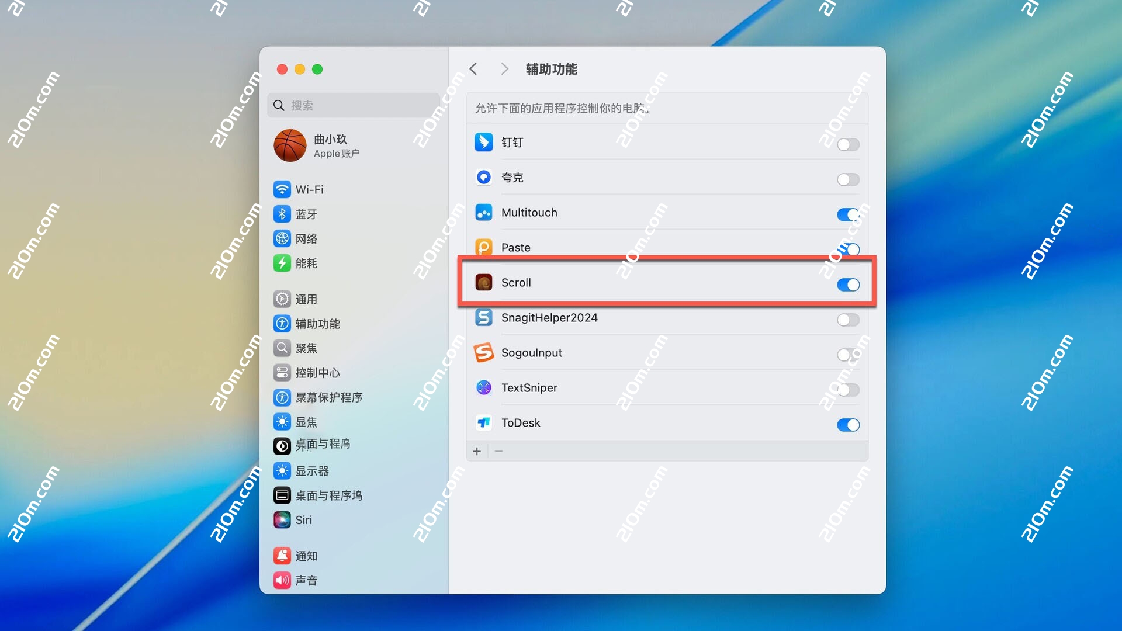Click the add application plus button
This screenshot has width=1122, height=631.
click(477, 451)
